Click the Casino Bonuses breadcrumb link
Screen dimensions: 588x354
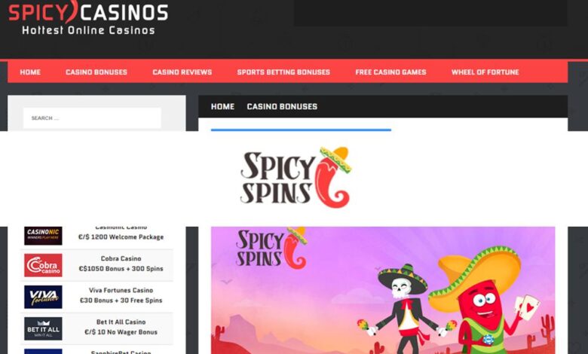point(282,106)
